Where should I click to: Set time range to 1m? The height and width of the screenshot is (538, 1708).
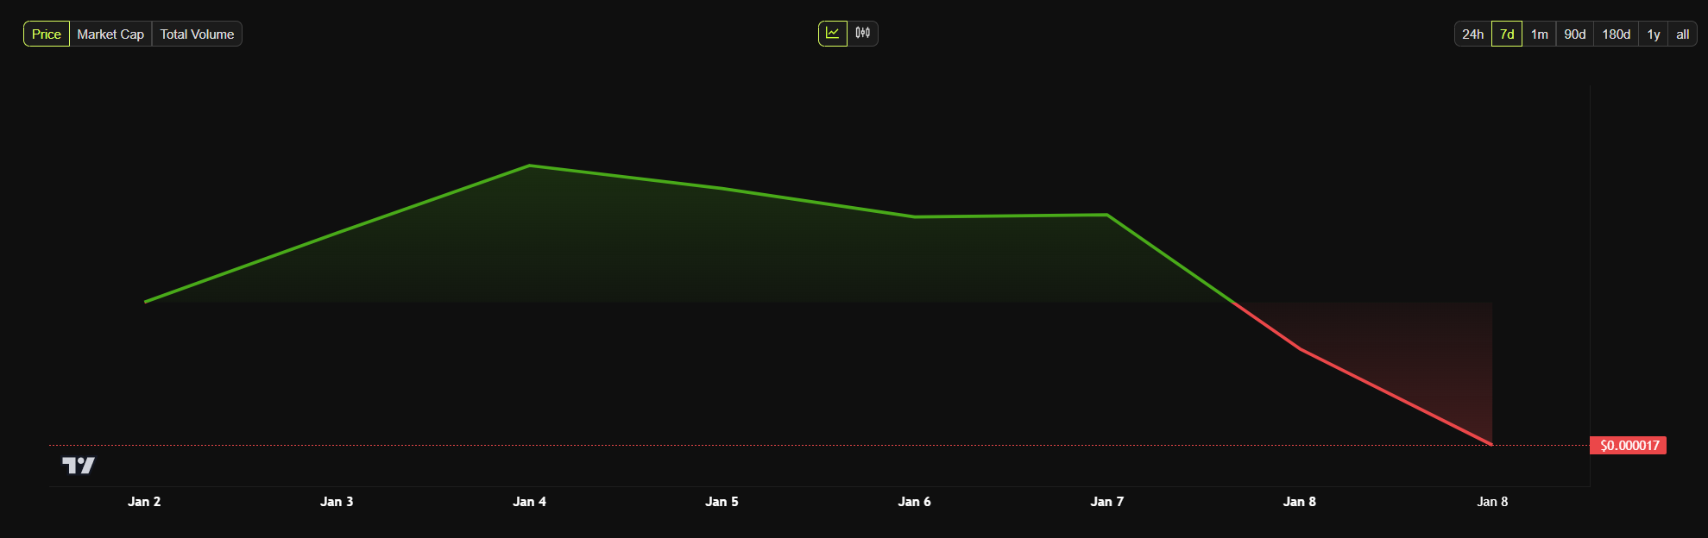click(x=1540, y=34)
